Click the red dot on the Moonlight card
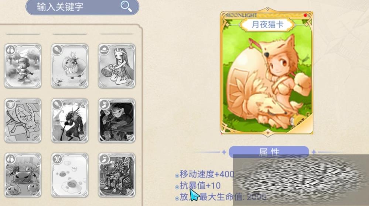Viewport: 369px width, 206px height. (x=305, y=15)
